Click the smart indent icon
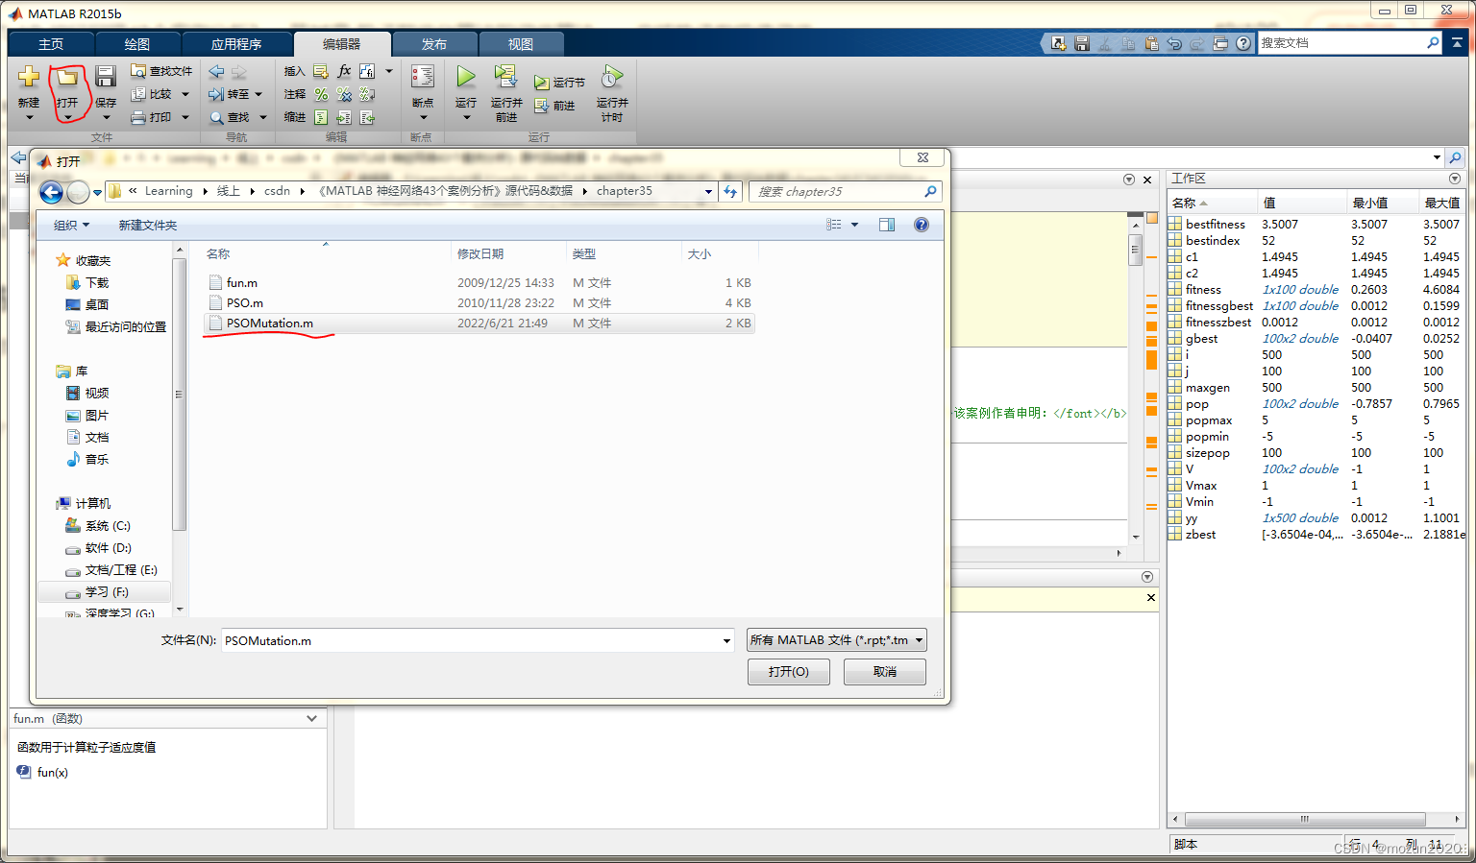 click(x=321, y=117)
